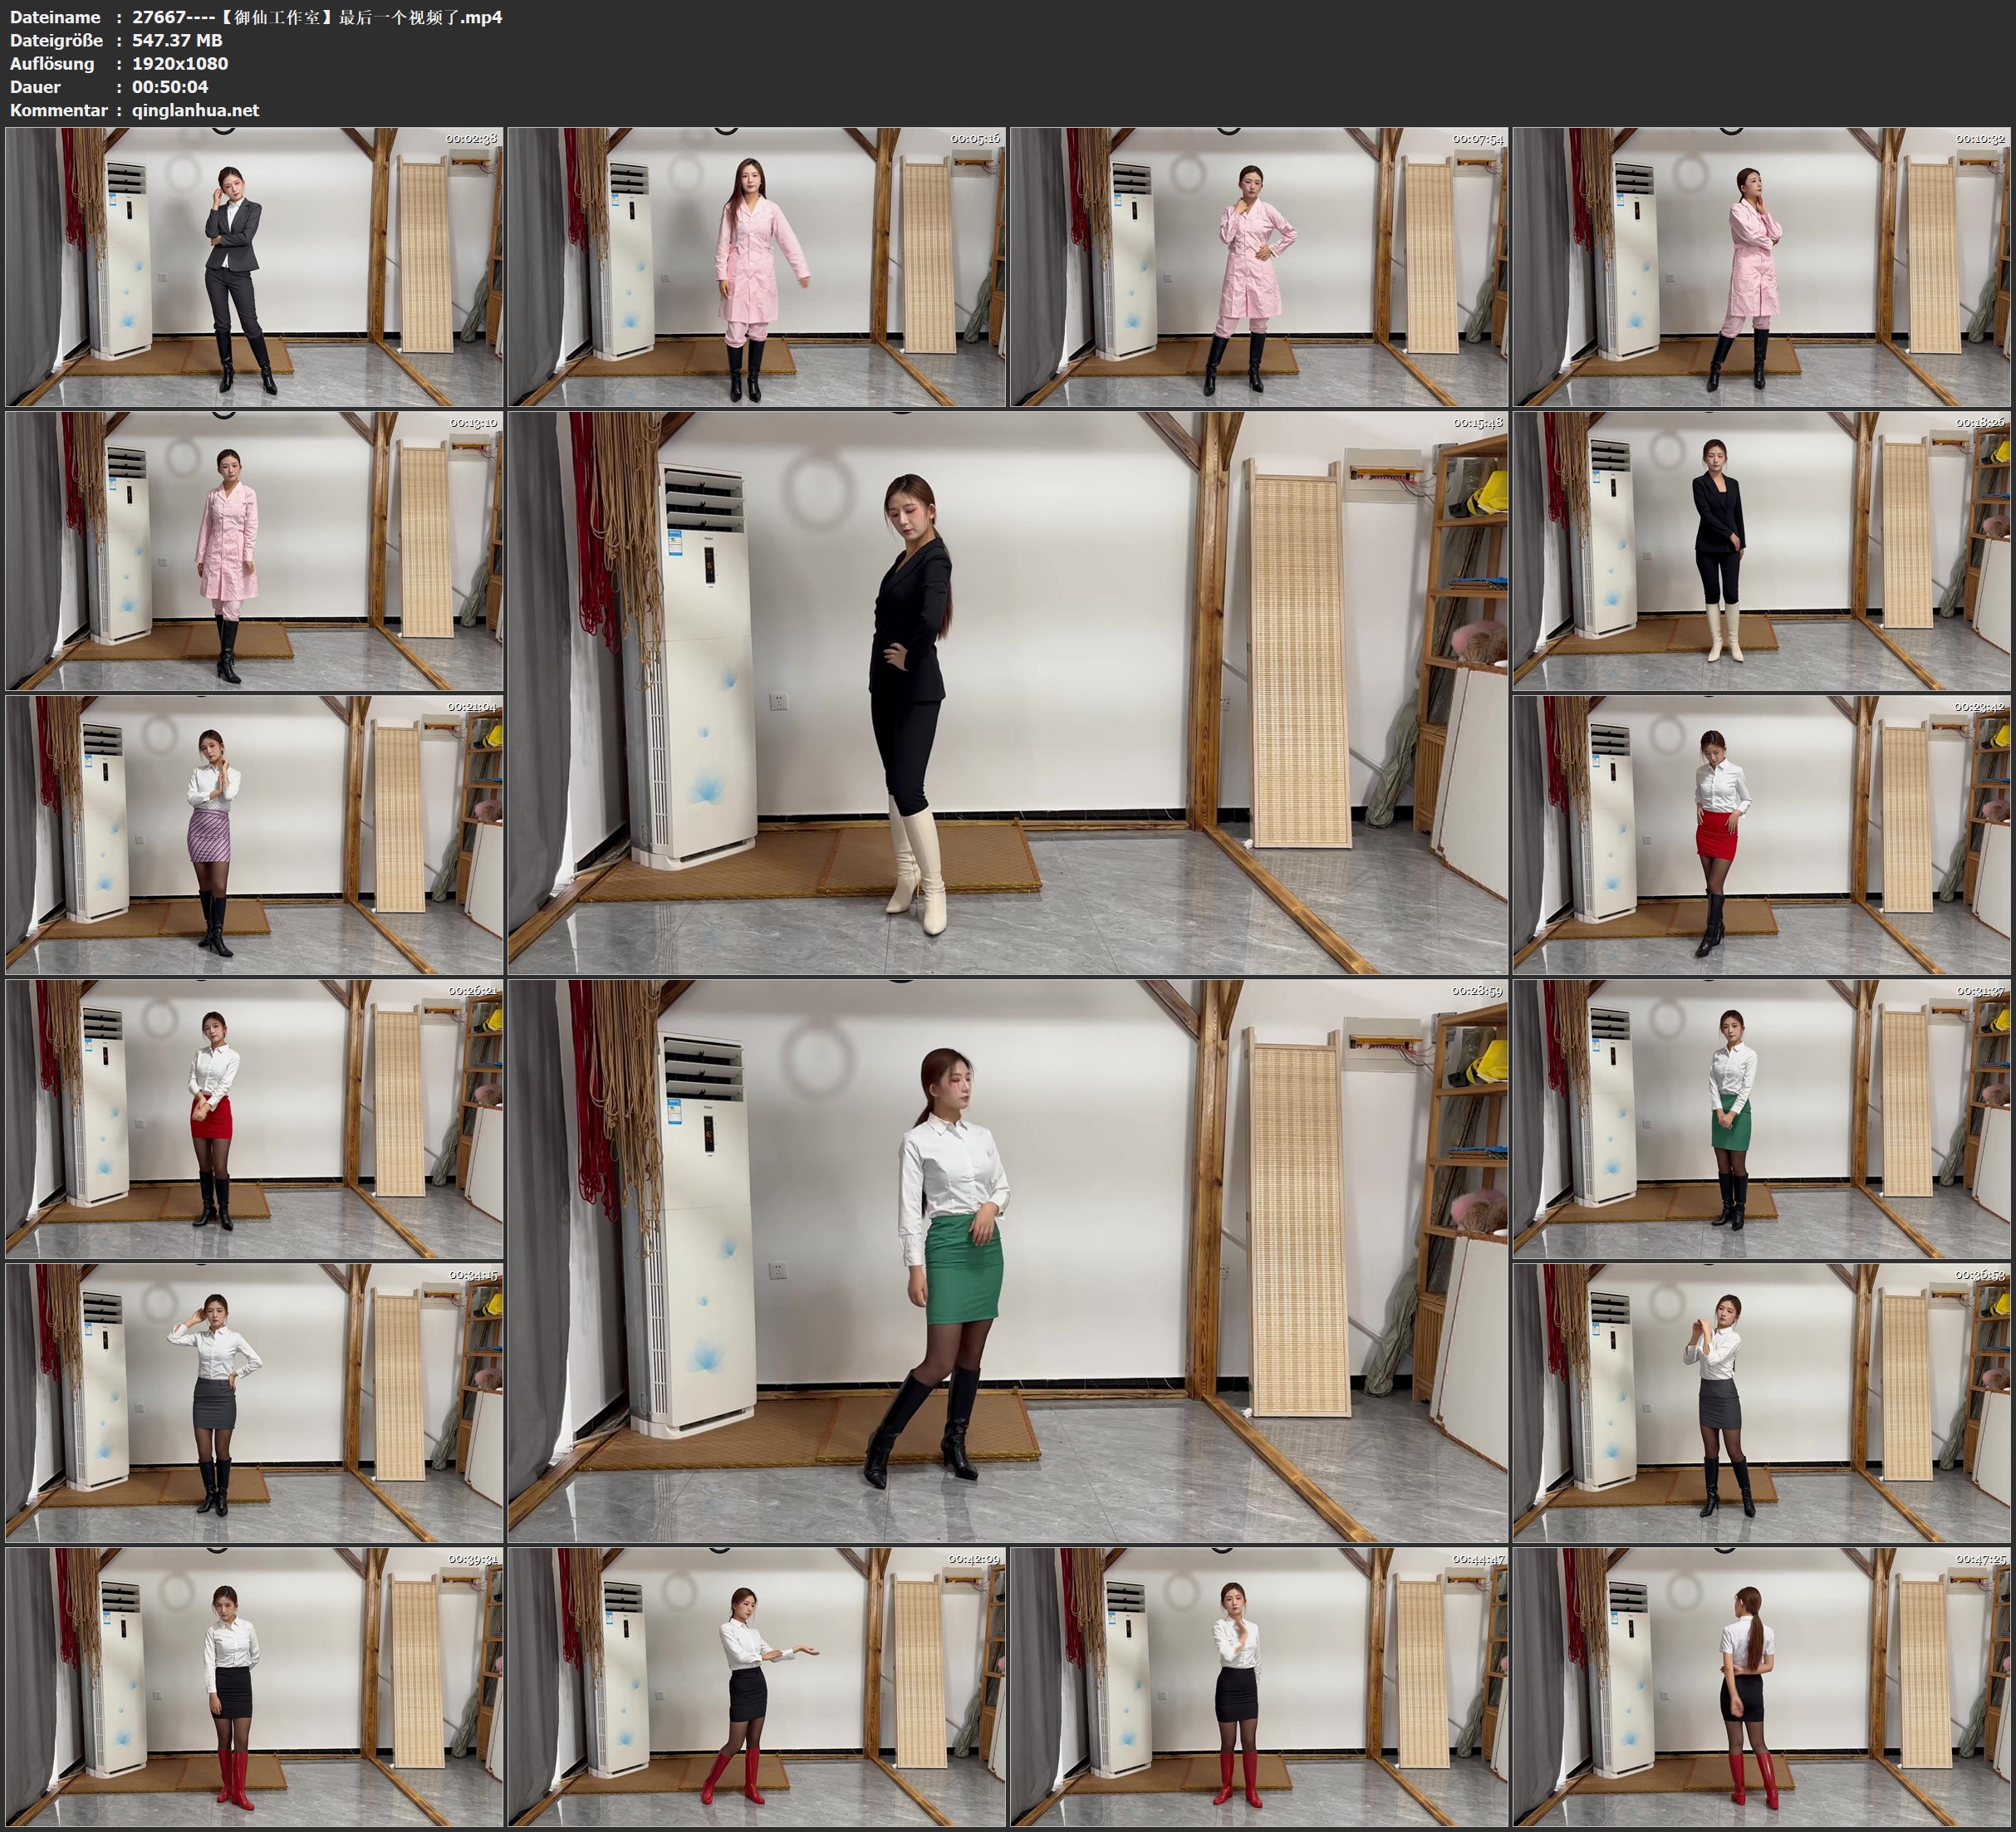
Task: Click the mp4 file name text
Action: tap(317, 17)
